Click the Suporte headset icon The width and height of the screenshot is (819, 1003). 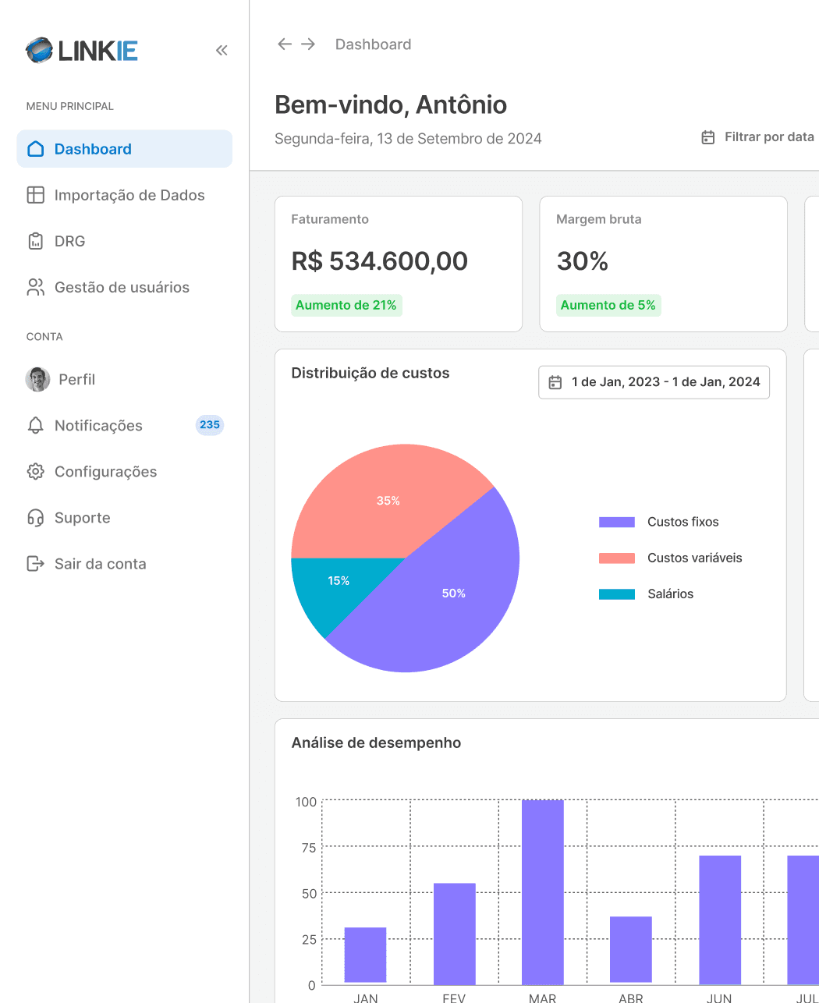tap(36, 517)
